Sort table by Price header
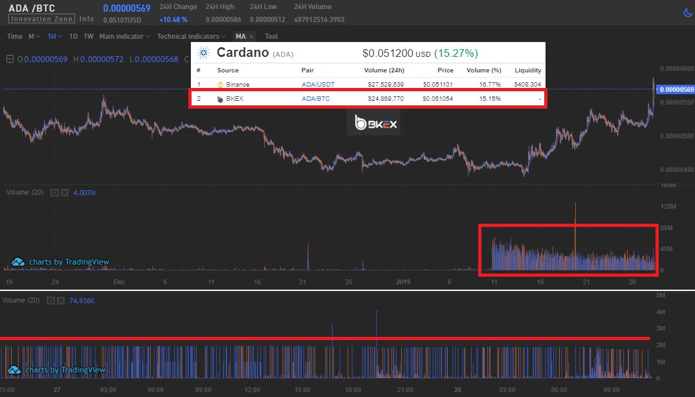This screenshot has width=695, height=397. [445, 70]
